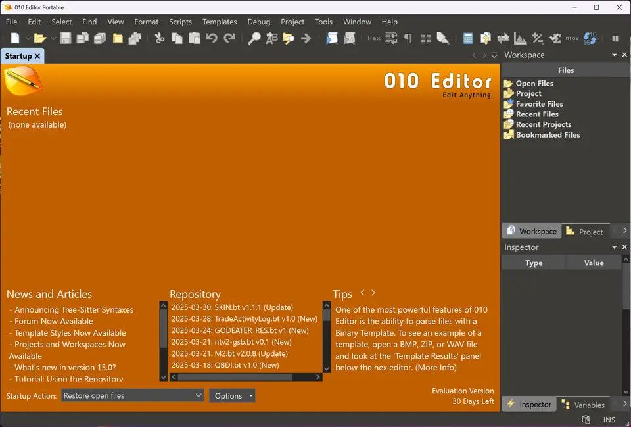Image resolution: width=631 pixels, height=427 pixels.
Task: Show the previous tip arrow
Action: point(362,293)
